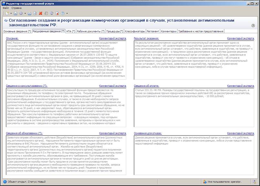Image resolution: width=260 pixels, height=186 pixels.
Task: Click the blue info icon in status bar
Action: [x=5, y=182]
